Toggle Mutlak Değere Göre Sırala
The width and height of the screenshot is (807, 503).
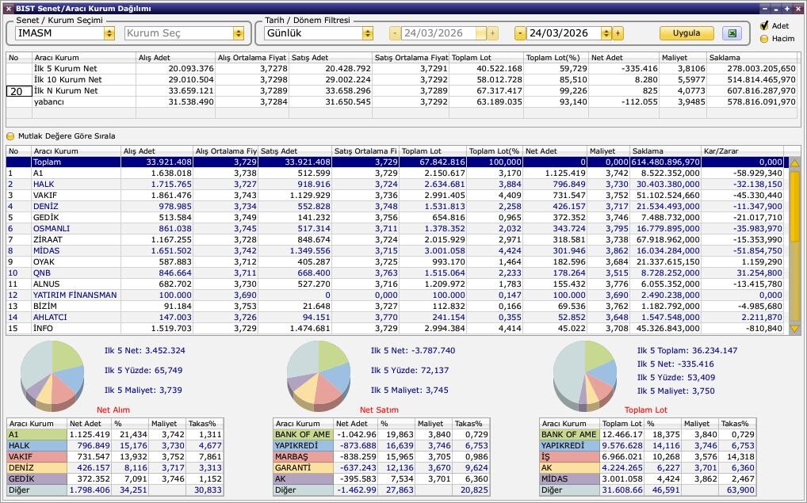coord(11,136)
